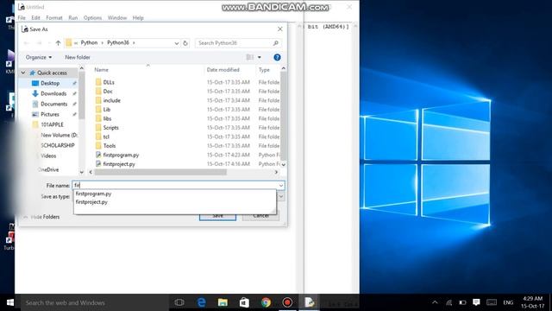Image resolution: width=552 pixels, height=311 pixels.
Task: Select the include folder
Action: pos(111,100)
